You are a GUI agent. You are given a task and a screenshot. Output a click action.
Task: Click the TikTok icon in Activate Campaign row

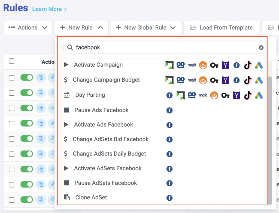click(x=248, y=65)
